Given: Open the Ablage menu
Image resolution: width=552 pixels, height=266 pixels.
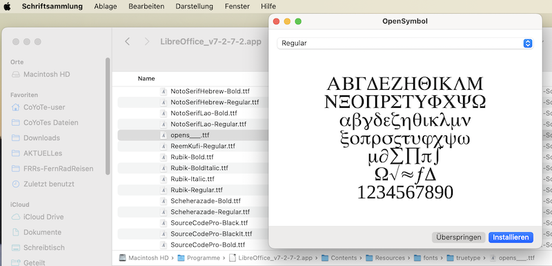Looking at the screenshot, I should [106, 6].
